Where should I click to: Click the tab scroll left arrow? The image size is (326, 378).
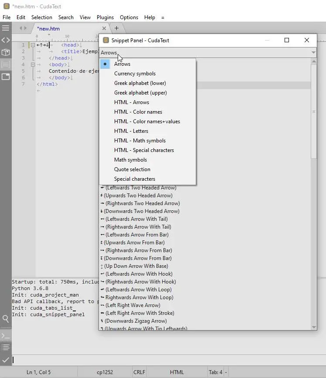tap(21, 28)
